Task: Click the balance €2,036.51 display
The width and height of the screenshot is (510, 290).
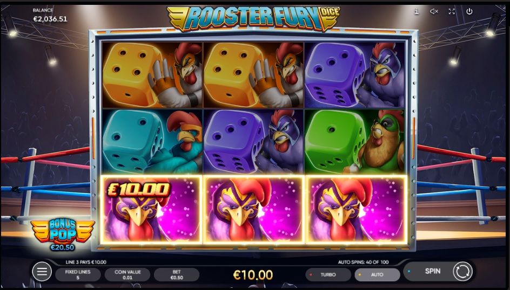Action: [50, 19]
